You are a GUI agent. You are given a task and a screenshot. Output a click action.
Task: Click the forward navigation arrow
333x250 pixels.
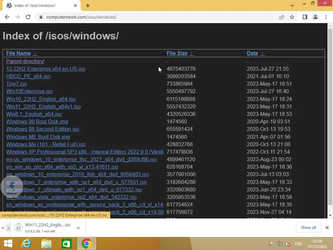click(18, 17)
